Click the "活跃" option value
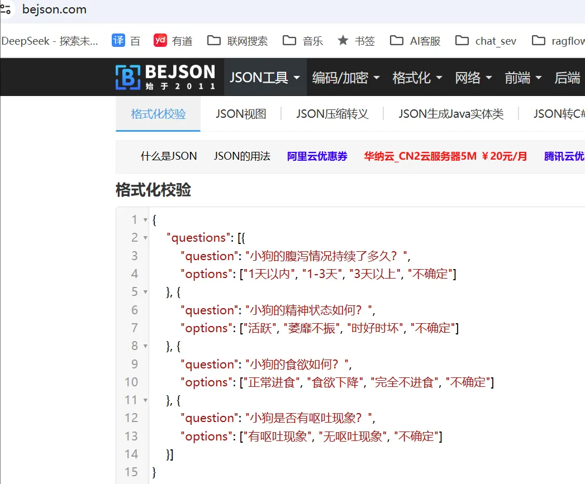 (x=260, y=328)
